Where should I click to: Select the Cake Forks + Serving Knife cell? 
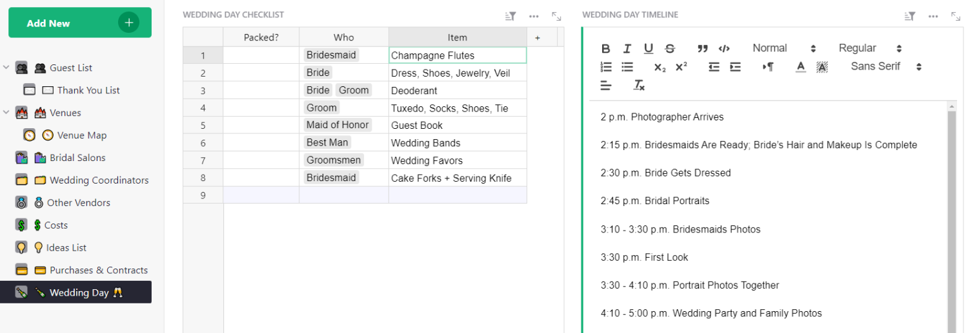pos(458,178)
